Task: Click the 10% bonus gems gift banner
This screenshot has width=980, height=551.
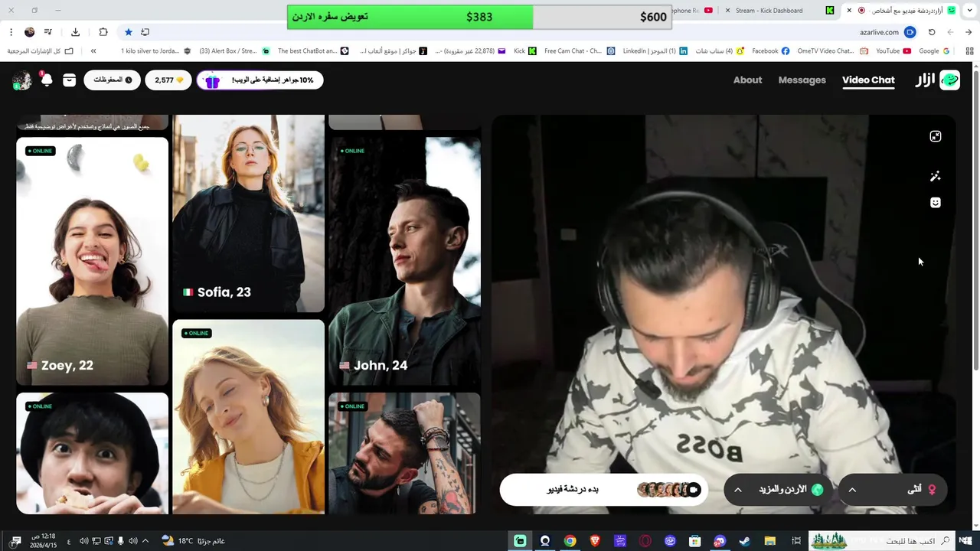Action: pyautogui.click(x=260, y=80)
